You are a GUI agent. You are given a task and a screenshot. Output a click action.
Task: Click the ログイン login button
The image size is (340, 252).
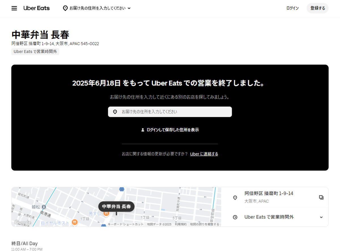[x=292, y=8]
